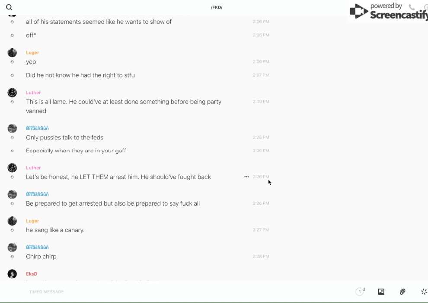
Task: Start a call with the phone icon
Action: (412, 7)
